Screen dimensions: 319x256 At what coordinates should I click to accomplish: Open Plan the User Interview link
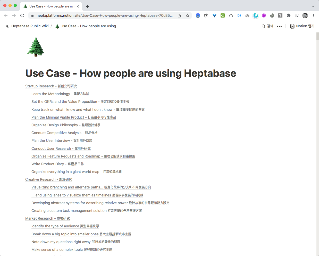[62, 141]
